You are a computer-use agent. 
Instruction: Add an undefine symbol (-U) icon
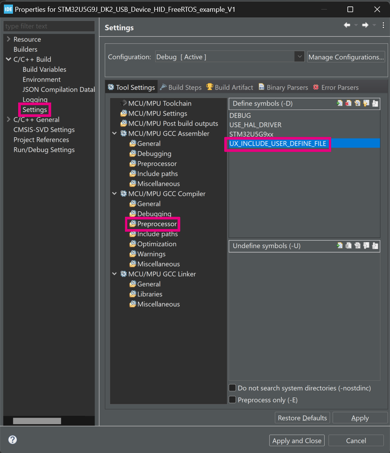pyautogui.click(x=340, y=246)
